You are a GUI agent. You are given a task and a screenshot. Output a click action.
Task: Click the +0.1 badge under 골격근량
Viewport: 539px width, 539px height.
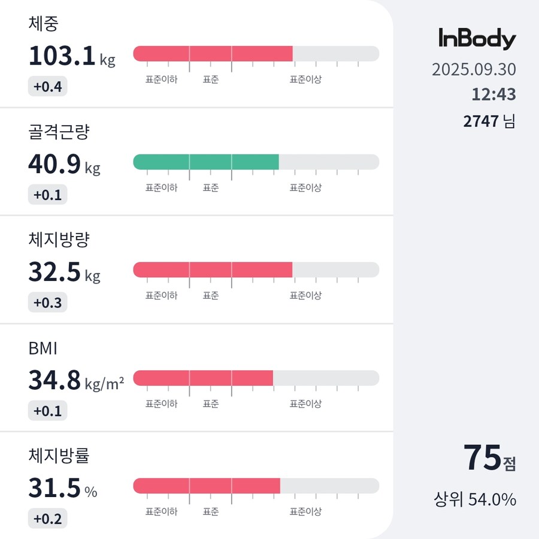[47, 195]
